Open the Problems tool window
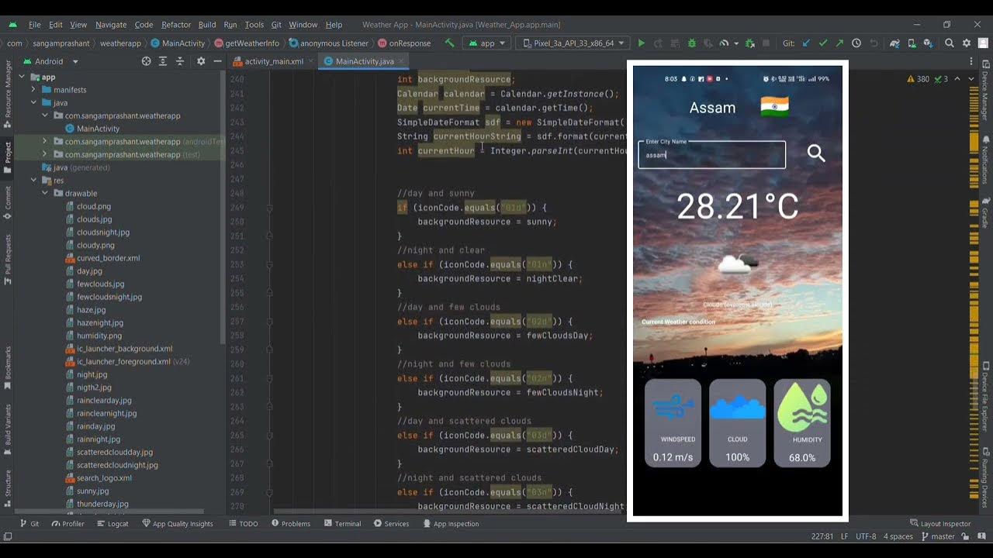 pyautogui.click(x=290, y=524)
